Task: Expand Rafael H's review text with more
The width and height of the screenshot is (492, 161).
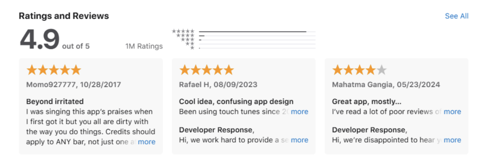Action: (299, 112)
